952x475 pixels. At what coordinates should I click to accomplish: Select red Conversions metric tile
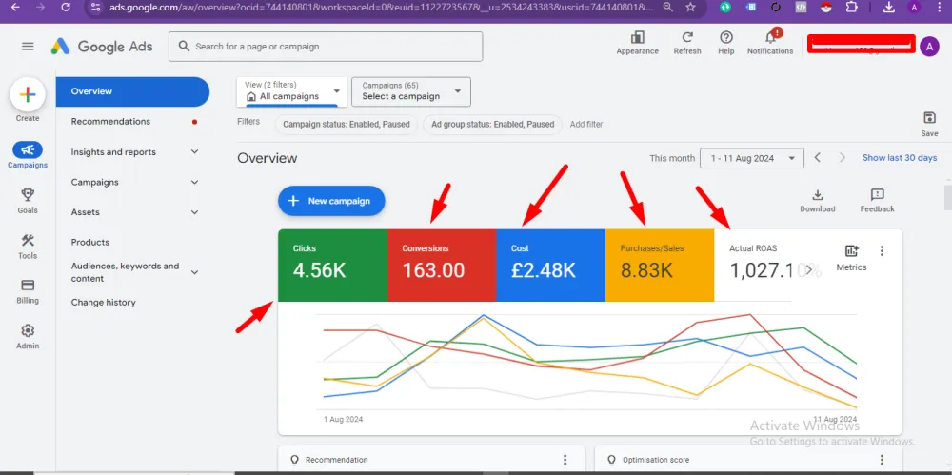[442, 265]
